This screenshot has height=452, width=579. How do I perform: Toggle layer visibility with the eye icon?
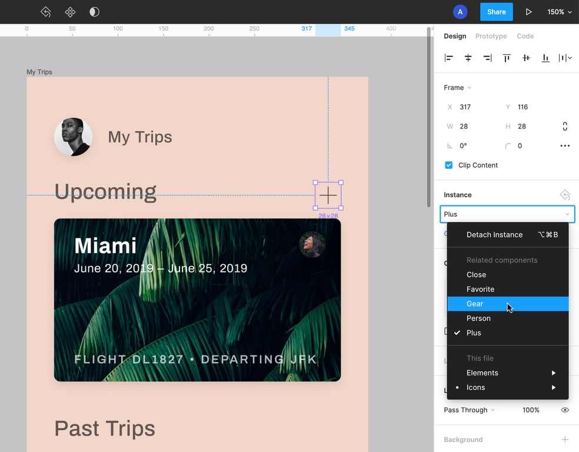pos(565,410)
